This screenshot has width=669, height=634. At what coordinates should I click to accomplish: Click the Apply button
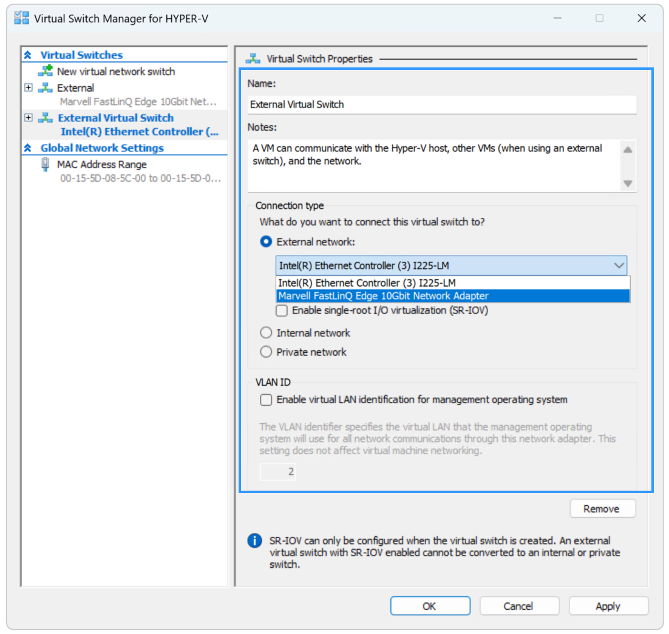(x=608, y=606)
